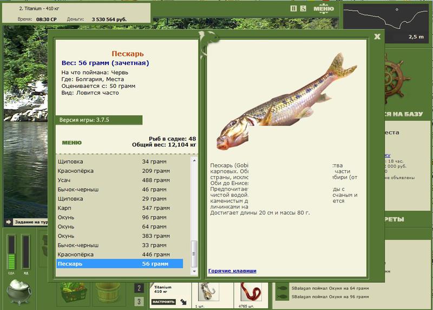
Task: Select Окунь 383 грамм row
Action: (120, 236)
